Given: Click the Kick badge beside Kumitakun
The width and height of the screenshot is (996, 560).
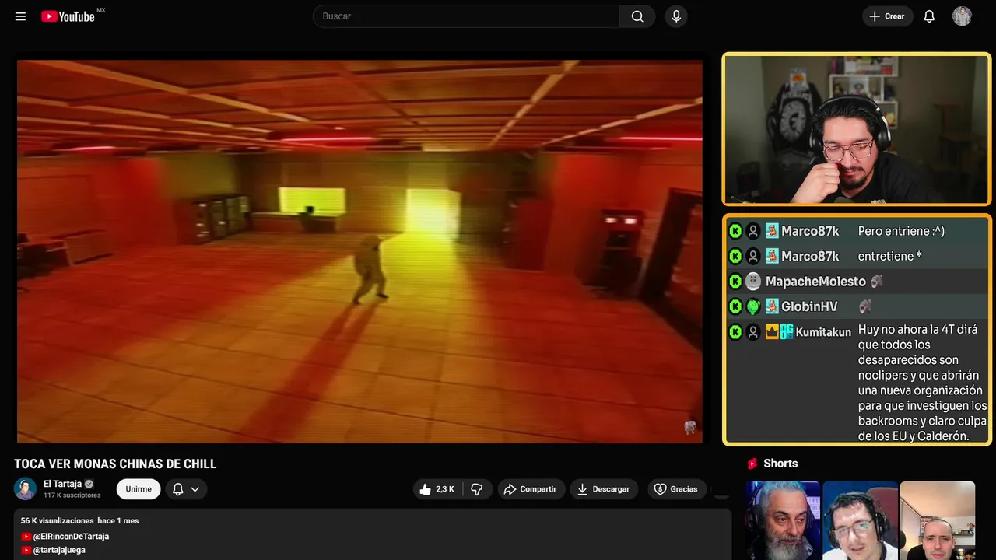Looking at the screenshot, I should point(735,332).
